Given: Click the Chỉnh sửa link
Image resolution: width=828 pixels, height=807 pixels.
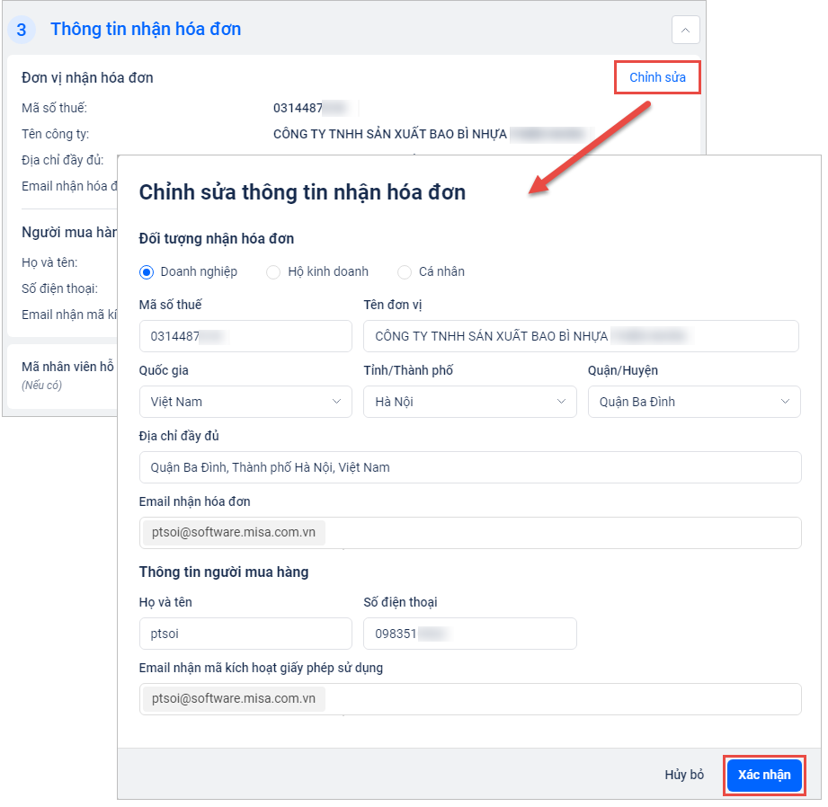Looking at the screenshot, I should pos(657,77).
